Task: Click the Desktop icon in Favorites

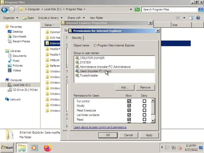Action: [x=10, y=32]
